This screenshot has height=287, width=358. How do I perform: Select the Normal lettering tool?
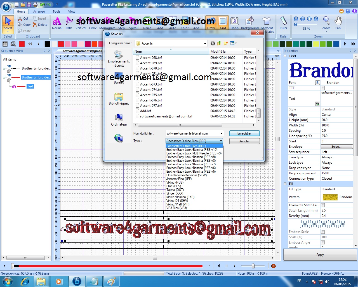57,22
